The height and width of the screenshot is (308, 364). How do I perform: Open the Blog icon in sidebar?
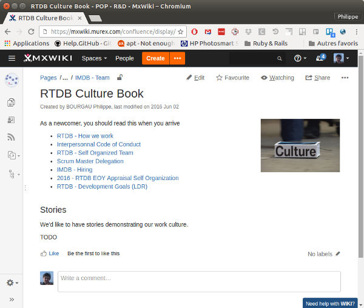pyautogui.click(x=11, y=120)
